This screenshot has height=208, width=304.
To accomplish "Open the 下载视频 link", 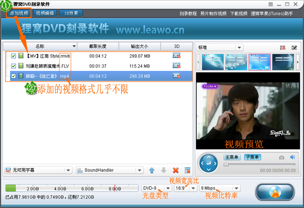I will pos(239,14).
